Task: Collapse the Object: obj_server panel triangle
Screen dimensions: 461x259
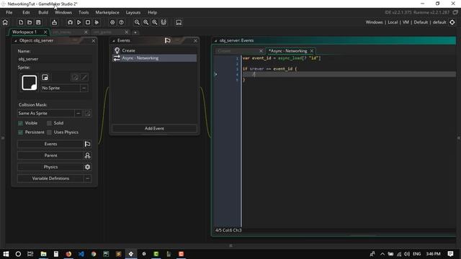Action: 16,41
